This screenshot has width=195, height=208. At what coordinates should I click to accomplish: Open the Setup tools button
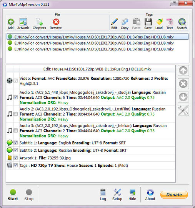[117, 195]
